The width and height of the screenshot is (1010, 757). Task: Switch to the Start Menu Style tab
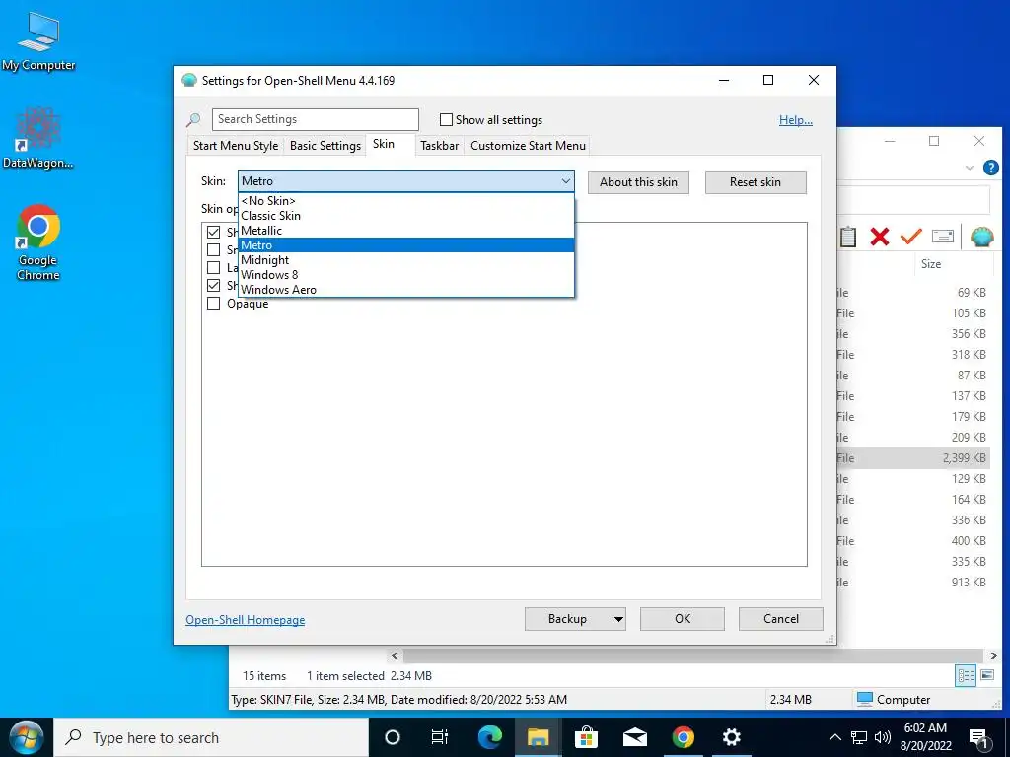[236, 146]
